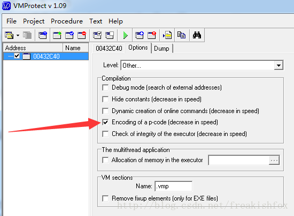294x216 pixels.
Task: Enable Remove fixup elements checkbox
Action: (x=105, y=198)
